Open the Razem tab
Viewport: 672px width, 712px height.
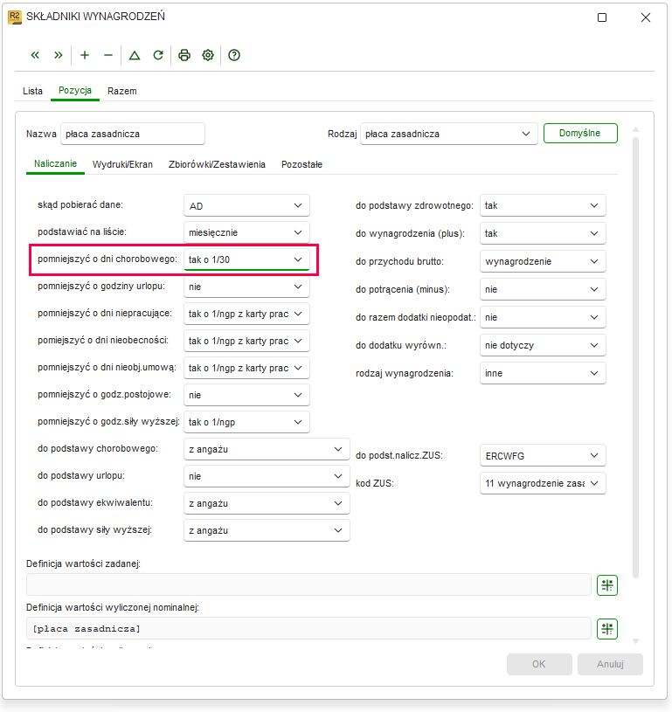[121, 91]
